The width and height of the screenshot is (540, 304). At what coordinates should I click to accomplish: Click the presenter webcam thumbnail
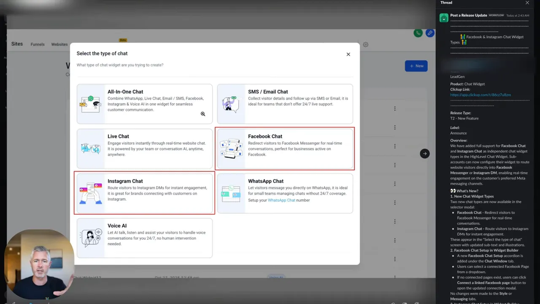click(x=39, y=265)
